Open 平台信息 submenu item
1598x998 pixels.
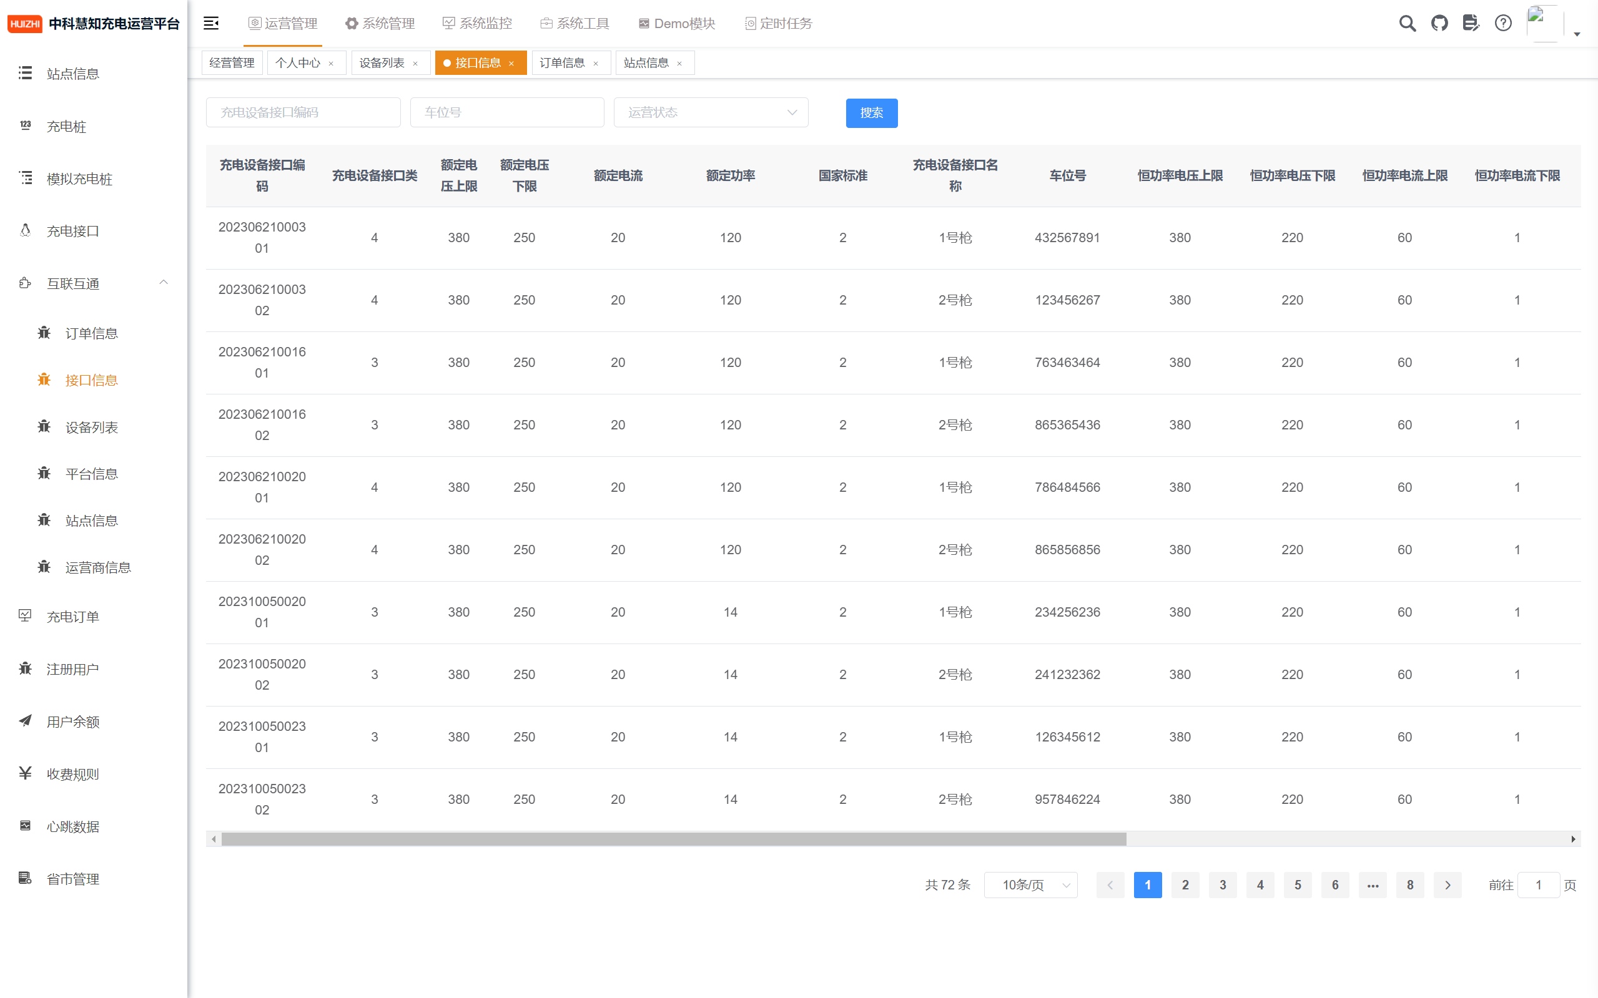point(94,474)
